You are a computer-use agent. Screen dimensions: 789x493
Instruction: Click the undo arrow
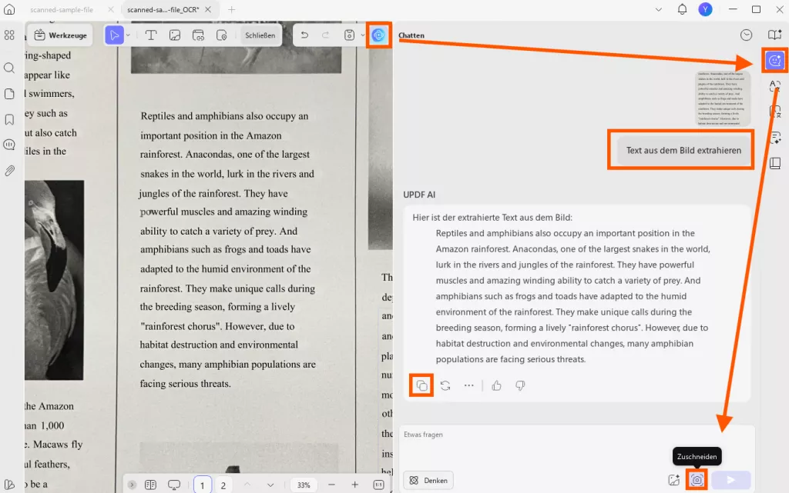(x=304, y=35)
